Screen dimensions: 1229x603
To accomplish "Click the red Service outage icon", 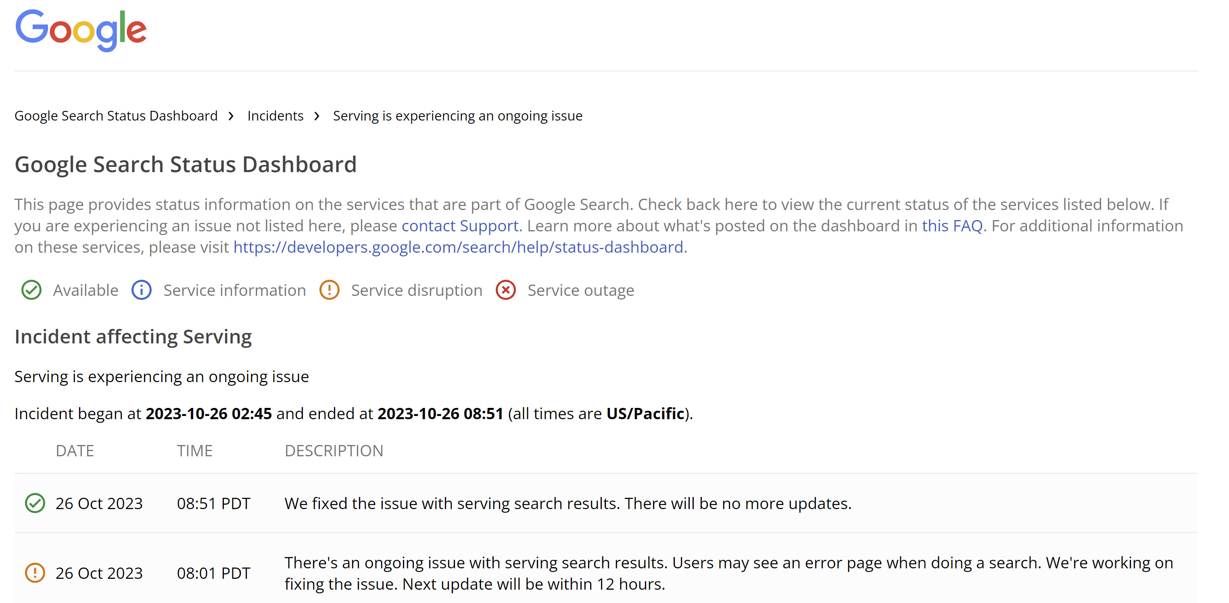I will (506, 290).
